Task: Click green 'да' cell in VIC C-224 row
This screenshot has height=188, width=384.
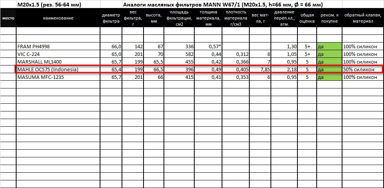Action: [329, 54]
